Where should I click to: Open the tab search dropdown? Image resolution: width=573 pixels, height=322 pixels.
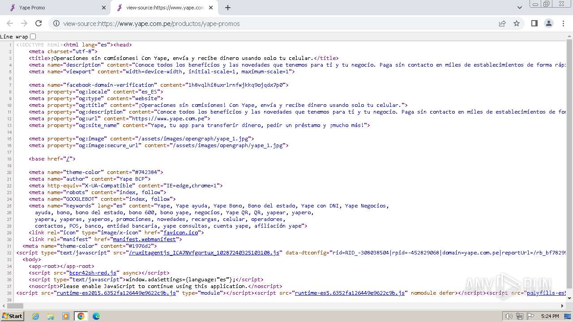520,8
